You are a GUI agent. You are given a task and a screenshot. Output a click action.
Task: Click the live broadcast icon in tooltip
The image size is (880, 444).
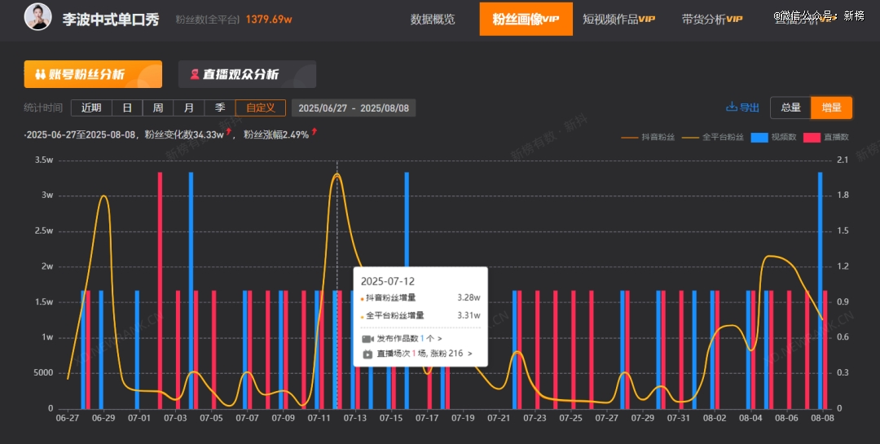pos(367,354)
